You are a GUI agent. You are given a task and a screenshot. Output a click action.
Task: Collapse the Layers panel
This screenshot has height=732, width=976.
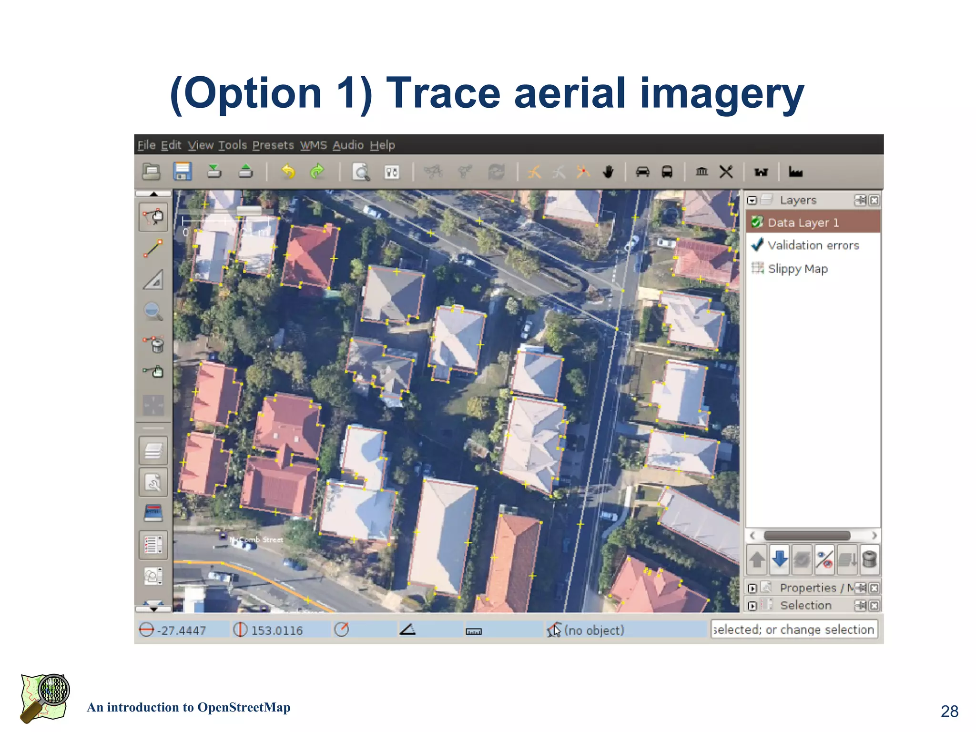752,200
